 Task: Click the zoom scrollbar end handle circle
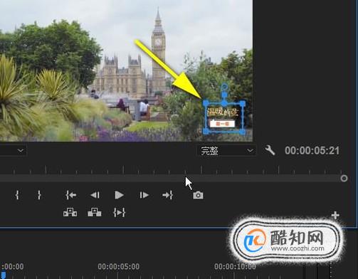coord(344,179)
